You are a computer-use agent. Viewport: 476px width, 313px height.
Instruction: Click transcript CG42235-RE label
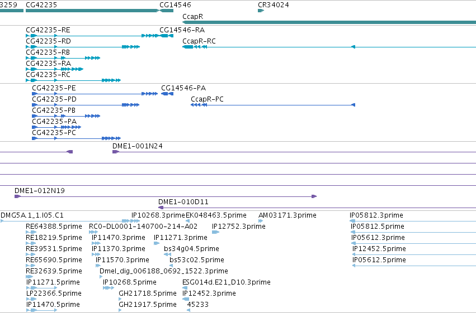click(48, 30)
